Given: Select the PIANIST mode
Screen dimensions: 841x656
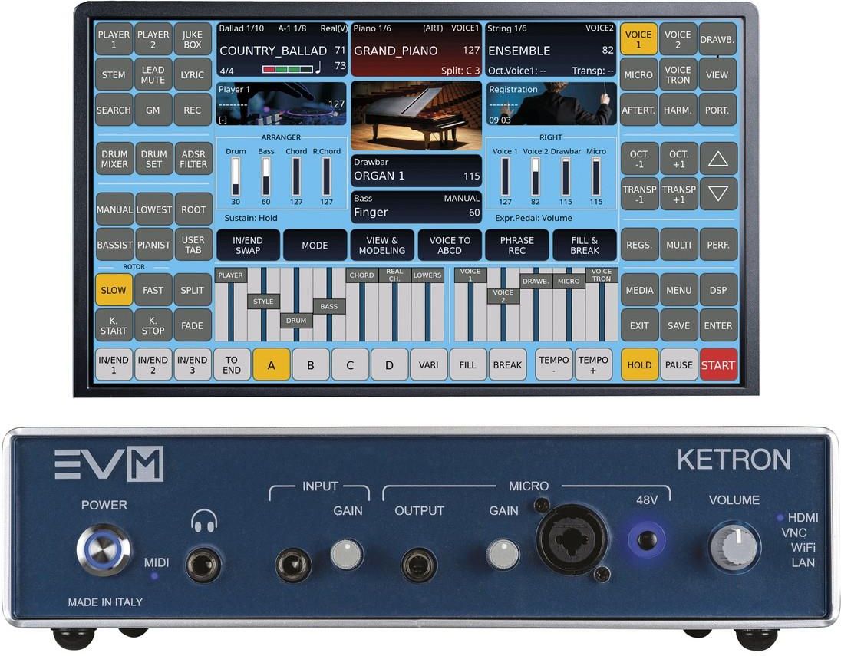Looking at the screenshot, I should [154, 245].
